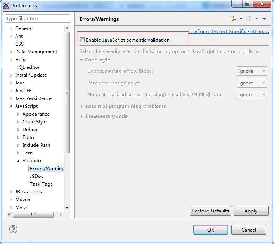Screen dimensions: 274x244
Task: Click the tree scroll up arrow
Action: (67, 28)
